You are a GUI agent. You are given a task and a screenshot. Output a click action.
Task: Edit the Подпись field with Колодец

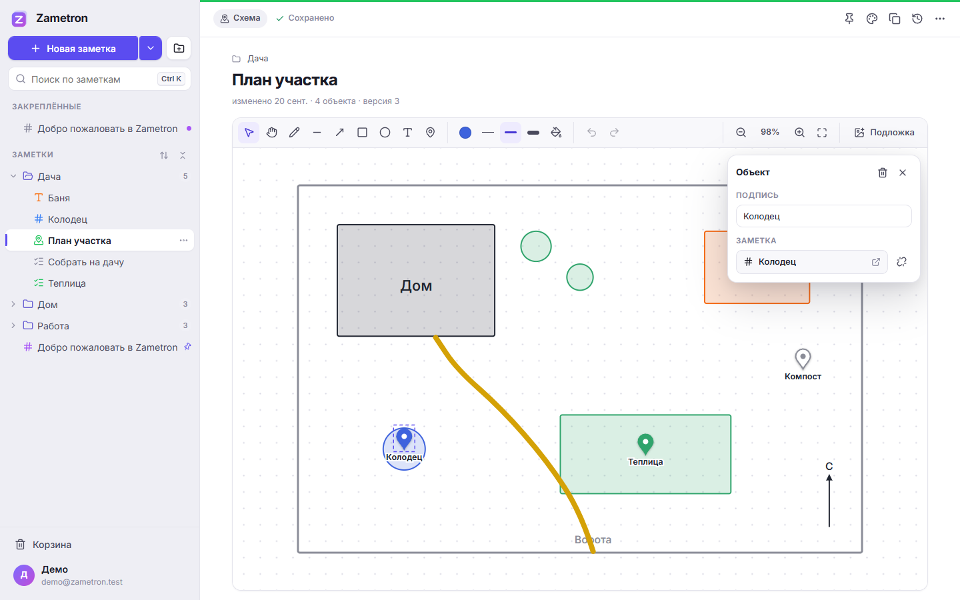click(x=823, y=216)
